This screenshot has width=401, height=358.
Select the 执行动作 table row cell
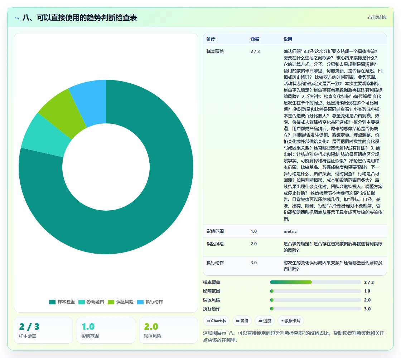[215, 263]
